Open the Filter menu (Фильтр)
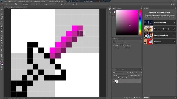This screenshot has width=177, height=99. [43, 1]
